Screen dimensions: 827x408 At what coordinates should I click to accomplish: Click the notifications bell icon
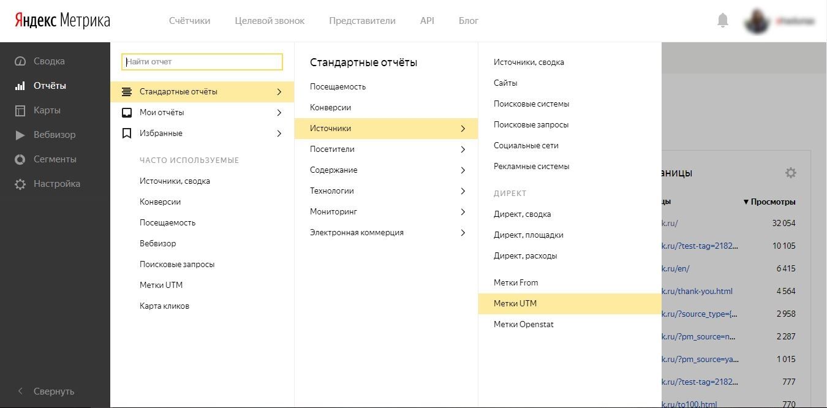[723, 20]
